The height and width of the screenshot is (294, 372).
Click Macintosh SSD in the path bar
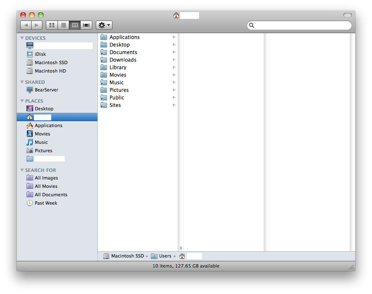click(x=123, y=256)
